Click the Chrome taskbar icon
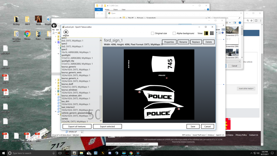Viewport: 277px width, 156px height. pos(131,153)
